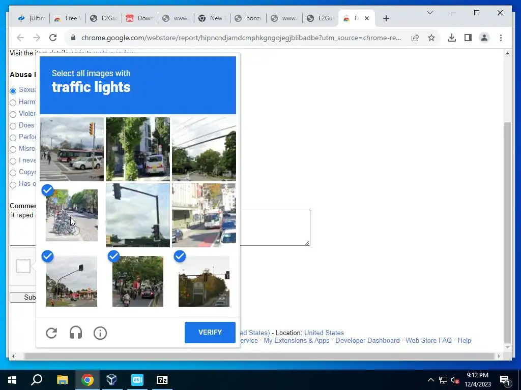Toggle the Chrome side panel icon
521x390 pixels.
(468, 38)
